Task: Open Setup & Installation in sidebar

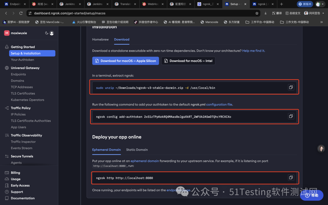Action: pyautogui.click(x=32, y=53)
